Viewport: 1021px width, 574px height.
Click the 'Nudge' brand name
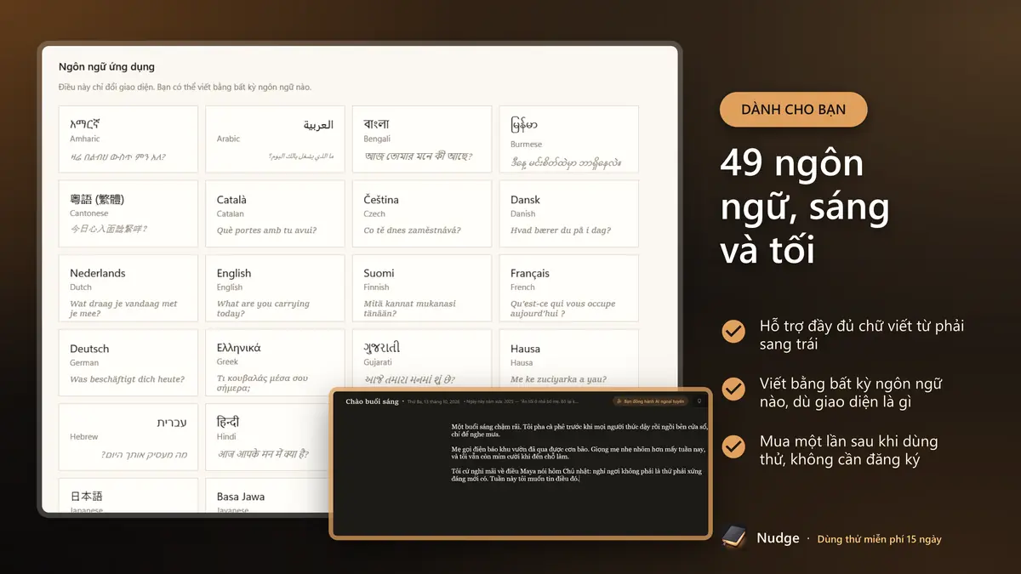(x=778, y=538)
